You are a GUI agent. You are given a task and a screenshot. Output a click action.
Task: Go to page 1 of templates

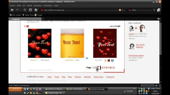[x=93, y=68]
